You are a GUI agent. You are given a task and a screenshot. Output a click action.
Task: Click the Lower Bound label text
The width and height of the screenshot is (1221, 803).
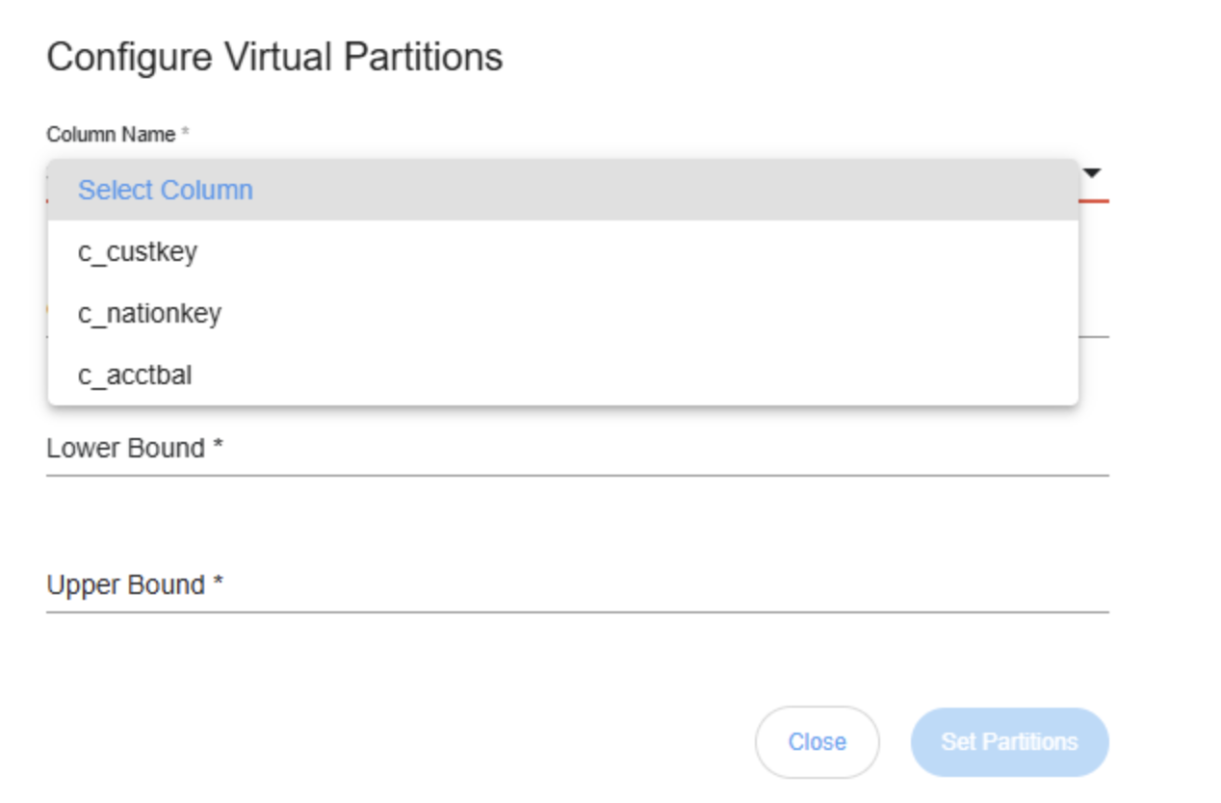click(125, 449)
